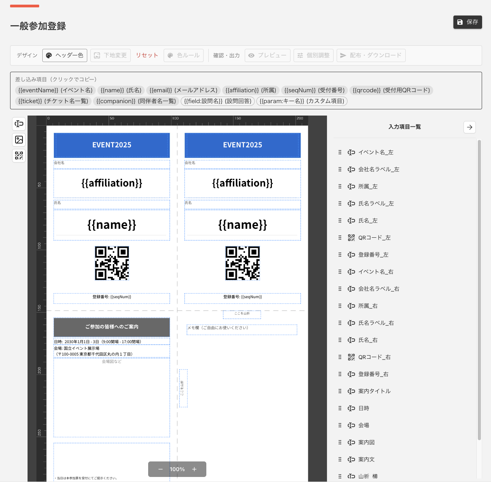Click the add text field tool icon
The image size is (491, 482).
pyautogui.click(x=19, y=124)
